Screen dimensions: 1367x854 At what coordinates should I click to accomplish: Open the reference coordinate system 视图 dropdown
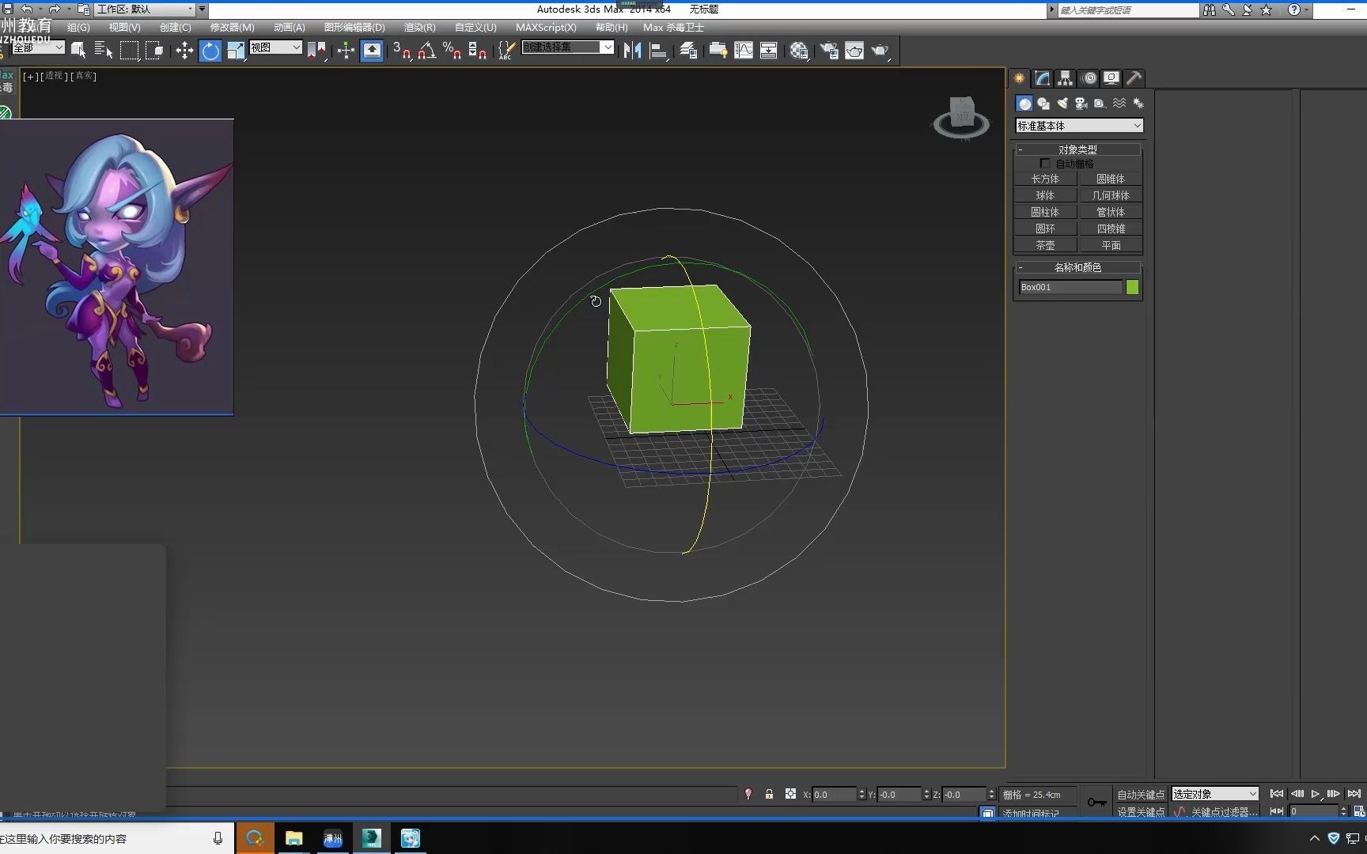click(x=275, y=47)
